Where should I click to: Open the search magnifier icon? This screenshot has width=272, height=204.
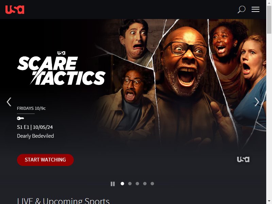click(241, 10)
